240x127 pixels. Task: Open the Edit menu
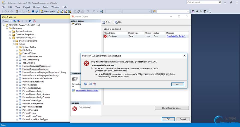(x=10, y=7)
